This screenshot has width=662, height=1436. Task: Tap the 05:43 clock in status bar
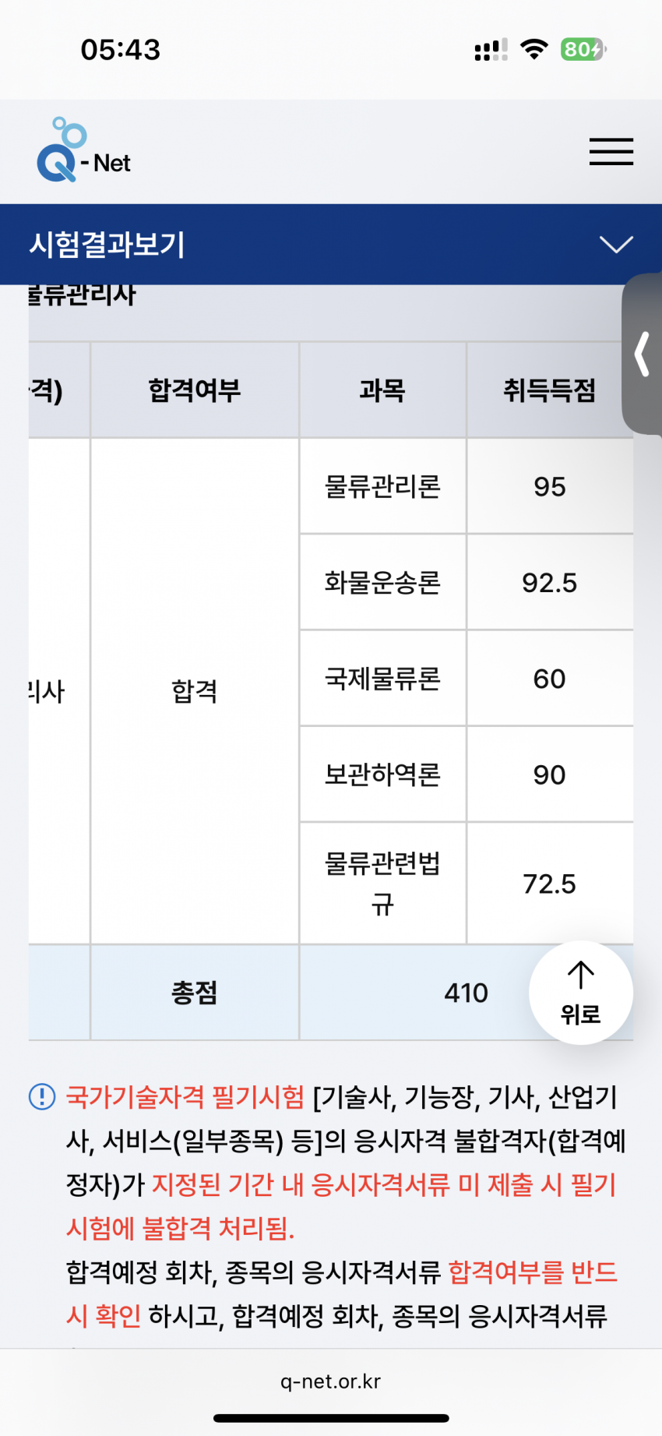coord(121,50)
